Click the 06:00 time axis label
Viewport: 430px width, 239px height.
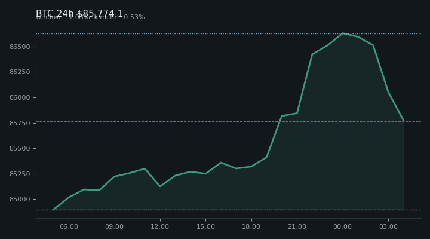pyautogui.click(x=69, y=226)
